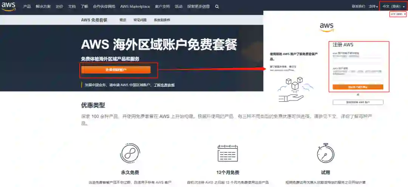
Task: Open the 探索更多信息 menu item
Action: point(199,6)
